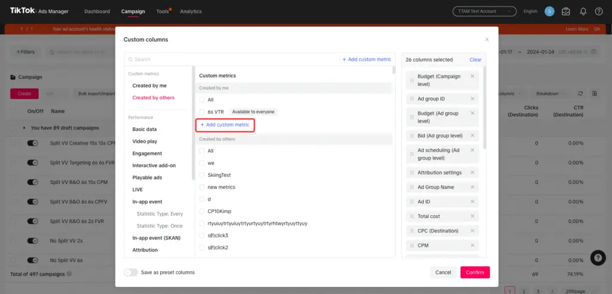The image size is (612, 294).
Task: Check the SkiingTest metric checkbox
Action: [202, 175]
